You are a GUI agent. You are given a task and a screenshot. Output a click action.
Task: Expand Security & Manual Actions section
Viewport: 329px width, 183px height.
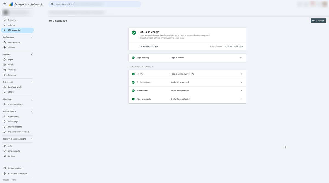[x=32, y=139]
